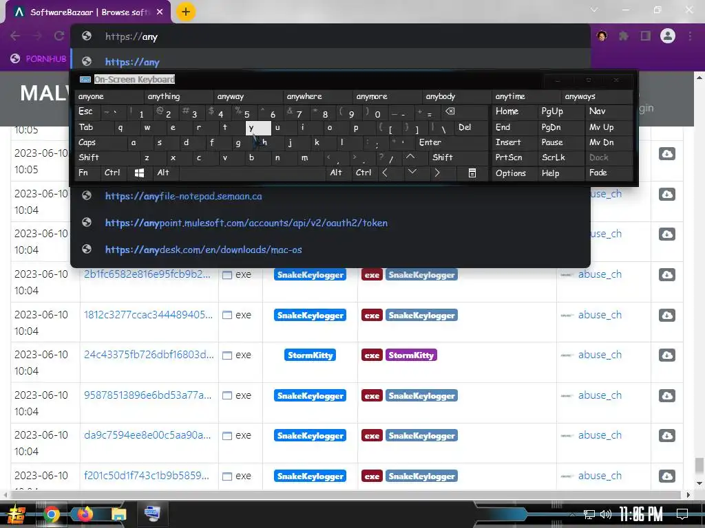Toggle Nav mode on On-Screen Keyboard
Image resolution: width=705 pixels, height=528 pixels.
pyautogui.click(x=609, y=112)
